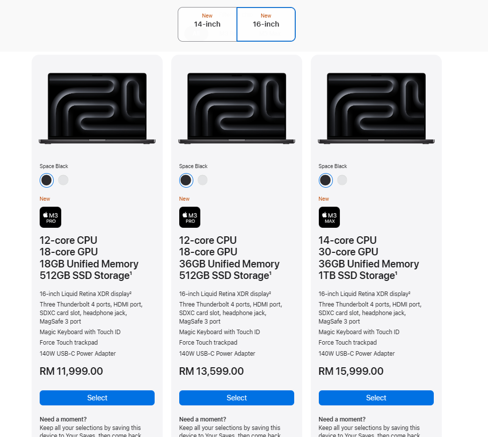Image resolution: width=488 pixels, height=437 pixels.
Task: Click the MacBook image of the RM 11,999.00 model
Action: pyautogui.click(x=97, y=108)
